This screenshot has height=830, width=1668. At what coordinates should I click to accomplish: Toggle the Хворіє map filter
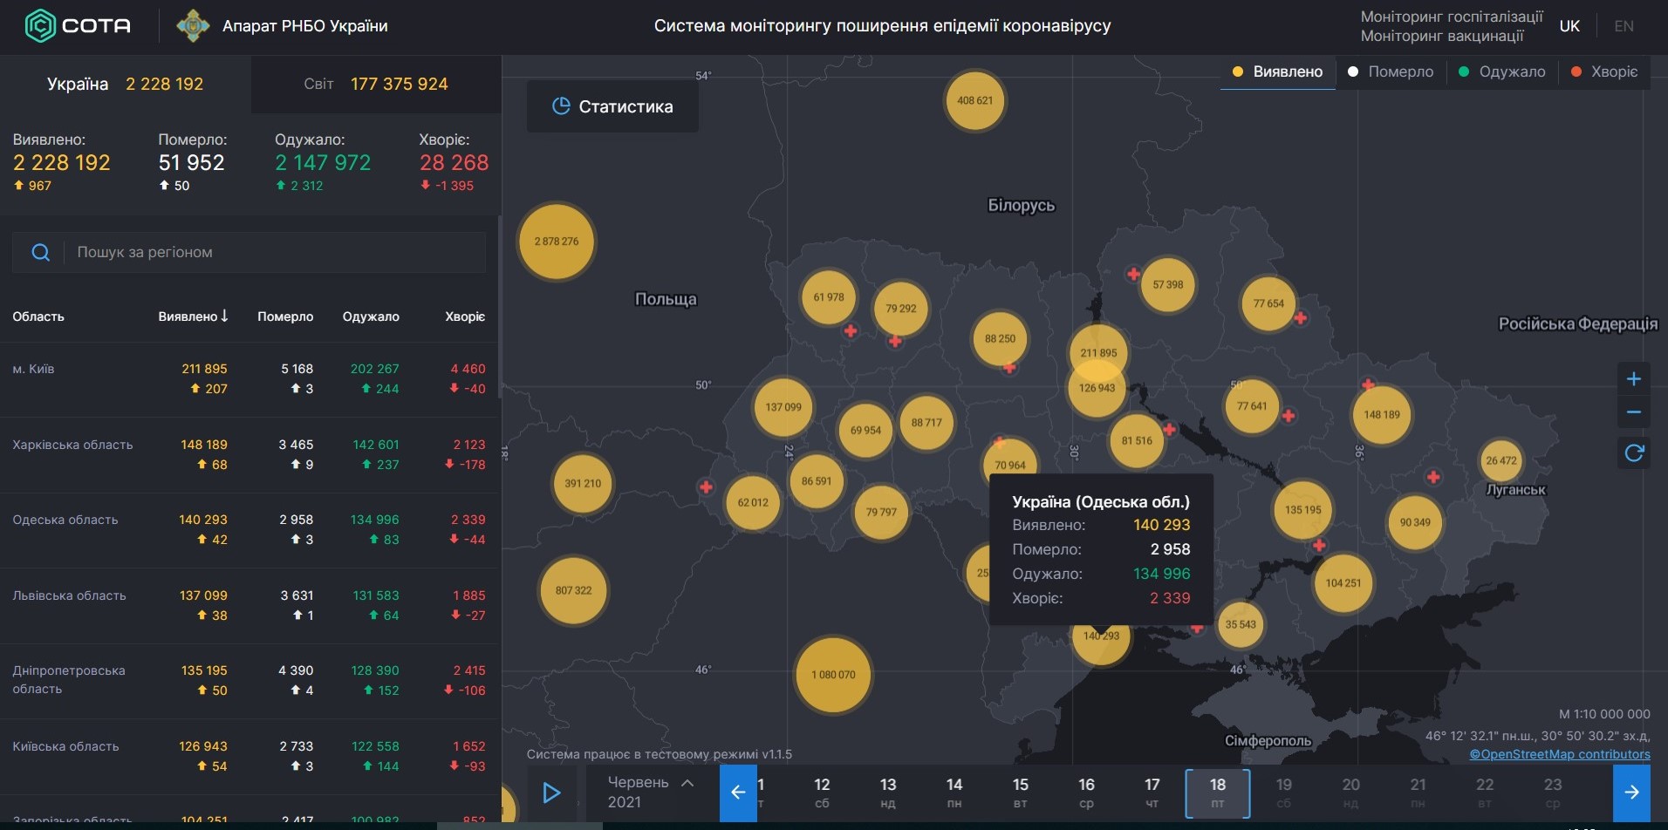(1604, 71)
